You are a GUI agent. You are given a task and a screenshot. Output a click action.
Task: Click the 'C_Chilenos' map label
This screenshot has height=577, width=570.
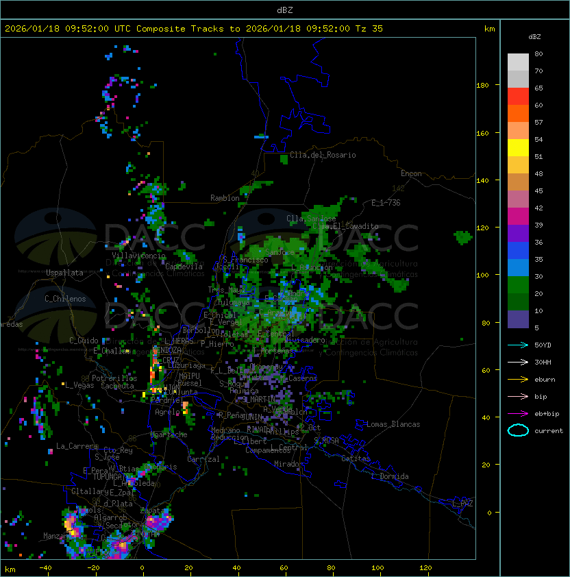65,299
